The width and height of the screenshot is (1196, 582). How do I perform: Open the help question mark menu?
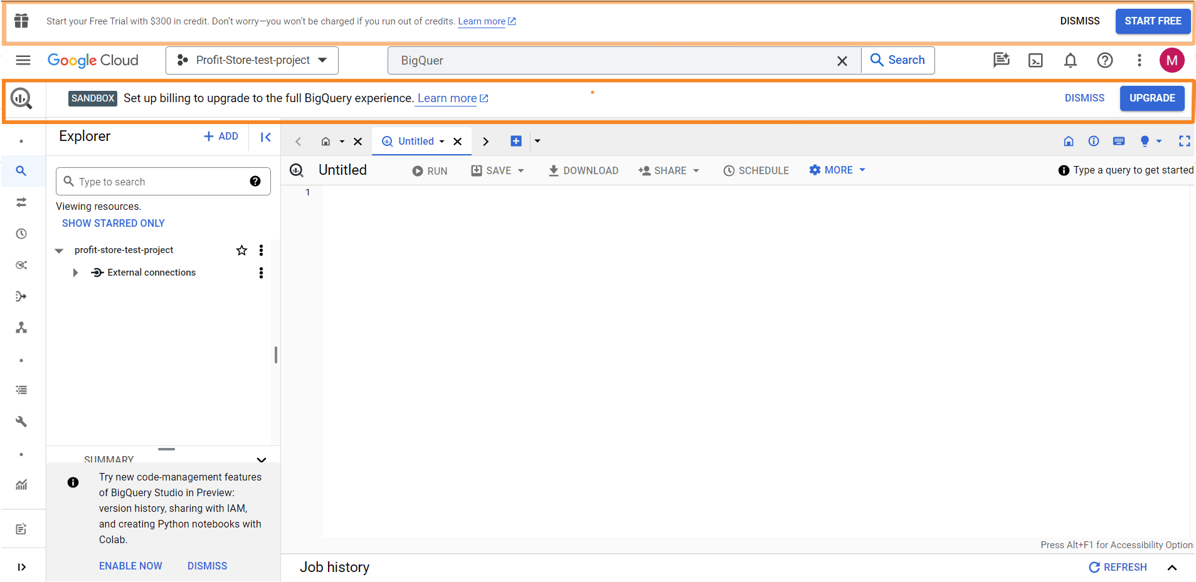[1105, 60]
